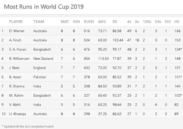
Task: Click the MAT column header
Action: tap(65, 22)
